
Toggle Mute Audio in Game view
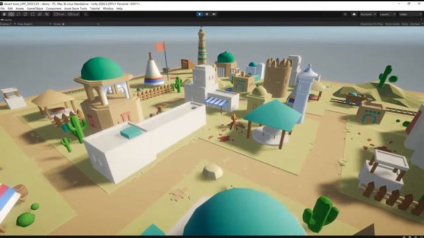click(392, 24)
